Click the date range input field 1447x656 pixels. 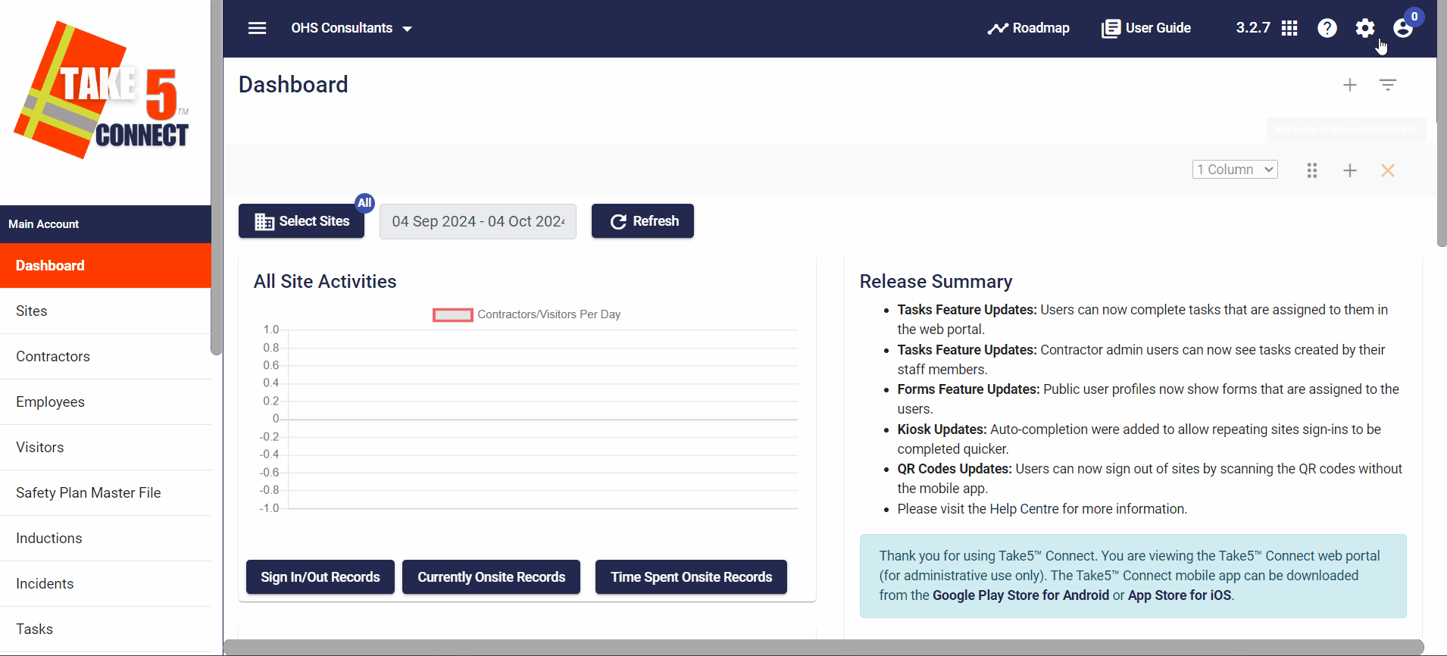(477, 221)
